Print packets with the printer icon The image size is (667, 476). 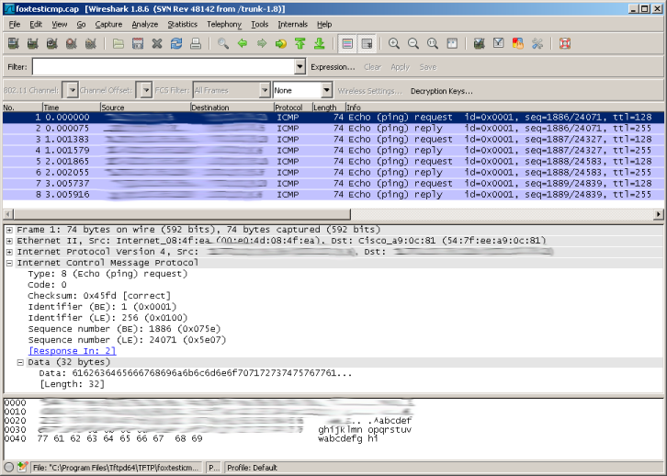pos(196,43)
